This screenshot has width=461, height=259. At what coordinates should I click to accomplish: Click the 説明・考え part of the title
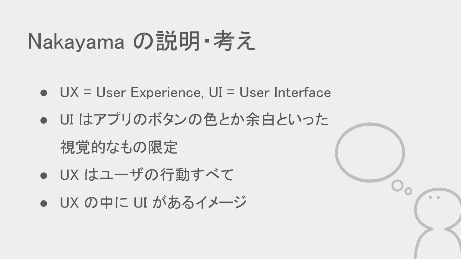(205, 42)
